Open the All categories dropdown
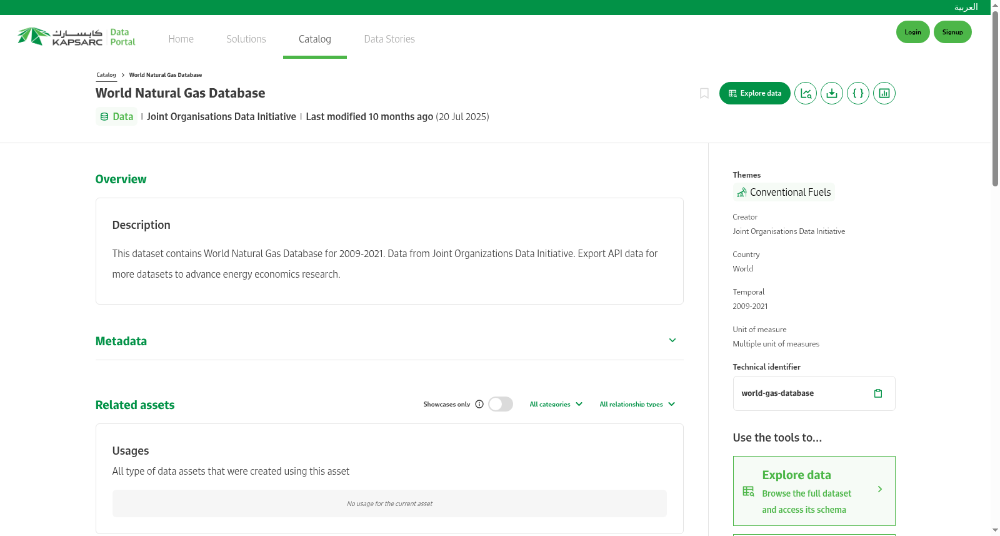 click(x=556, y=404)
